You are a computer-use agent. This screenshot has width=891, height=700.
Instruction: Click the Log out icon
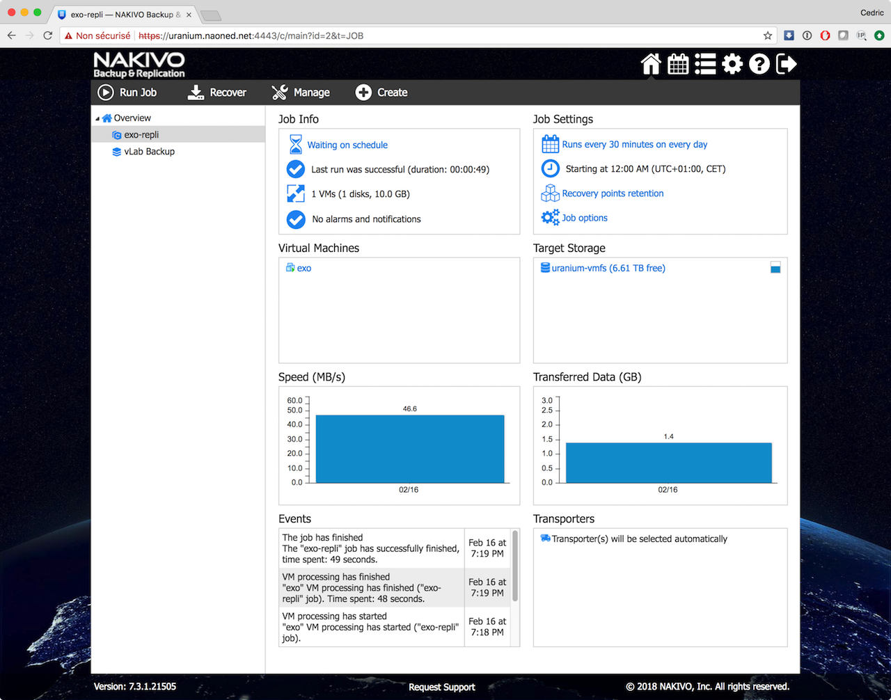pyautogui.click(x=786, y=64)
